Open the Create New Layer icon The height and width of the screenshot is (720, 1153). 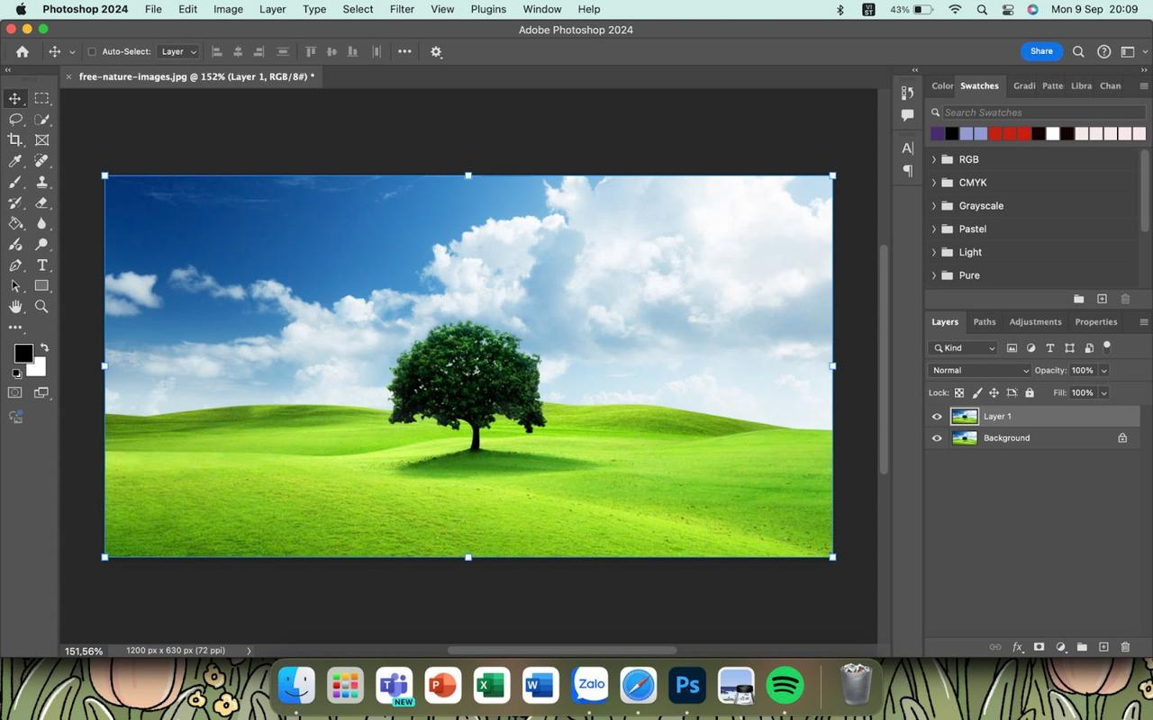click(x=1103, y=647)
